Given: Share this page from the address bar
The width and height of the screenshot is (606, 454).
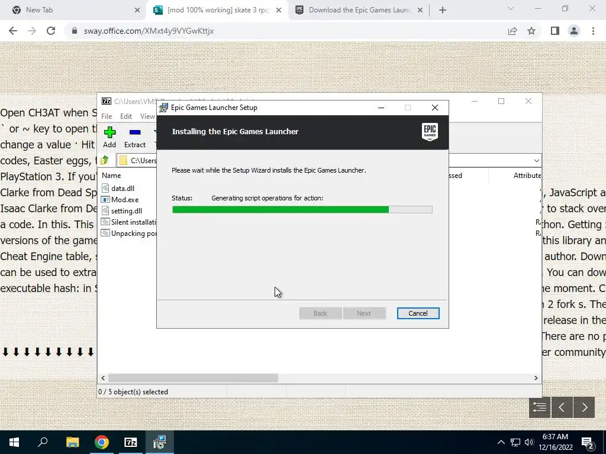Looking at the screenshot, I should pyautogui.click(x=512, y=31).
